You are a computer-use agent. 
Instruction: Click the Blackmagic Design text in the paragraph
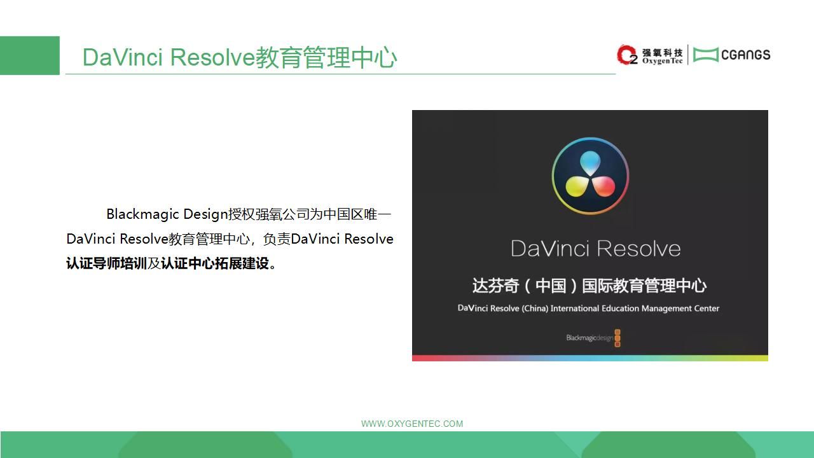pyautogui.click(x=167, y=214)
